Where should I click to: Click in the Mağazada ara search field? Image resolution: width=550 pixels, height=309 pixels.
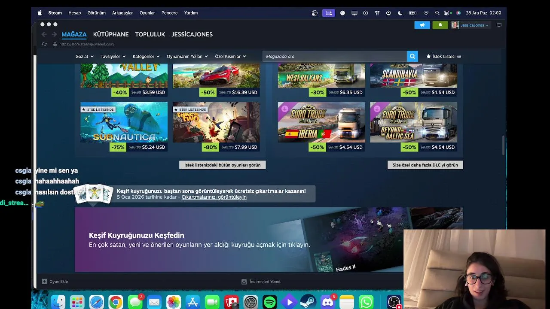(335, 56)
